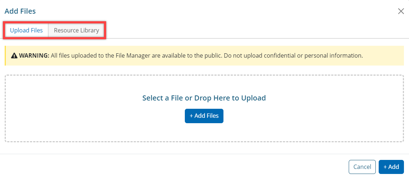Viewport: 409px width, 179px height.
Task: Cancel the file upload dialog
Action: pyautogui.click(x=362, y=167)
